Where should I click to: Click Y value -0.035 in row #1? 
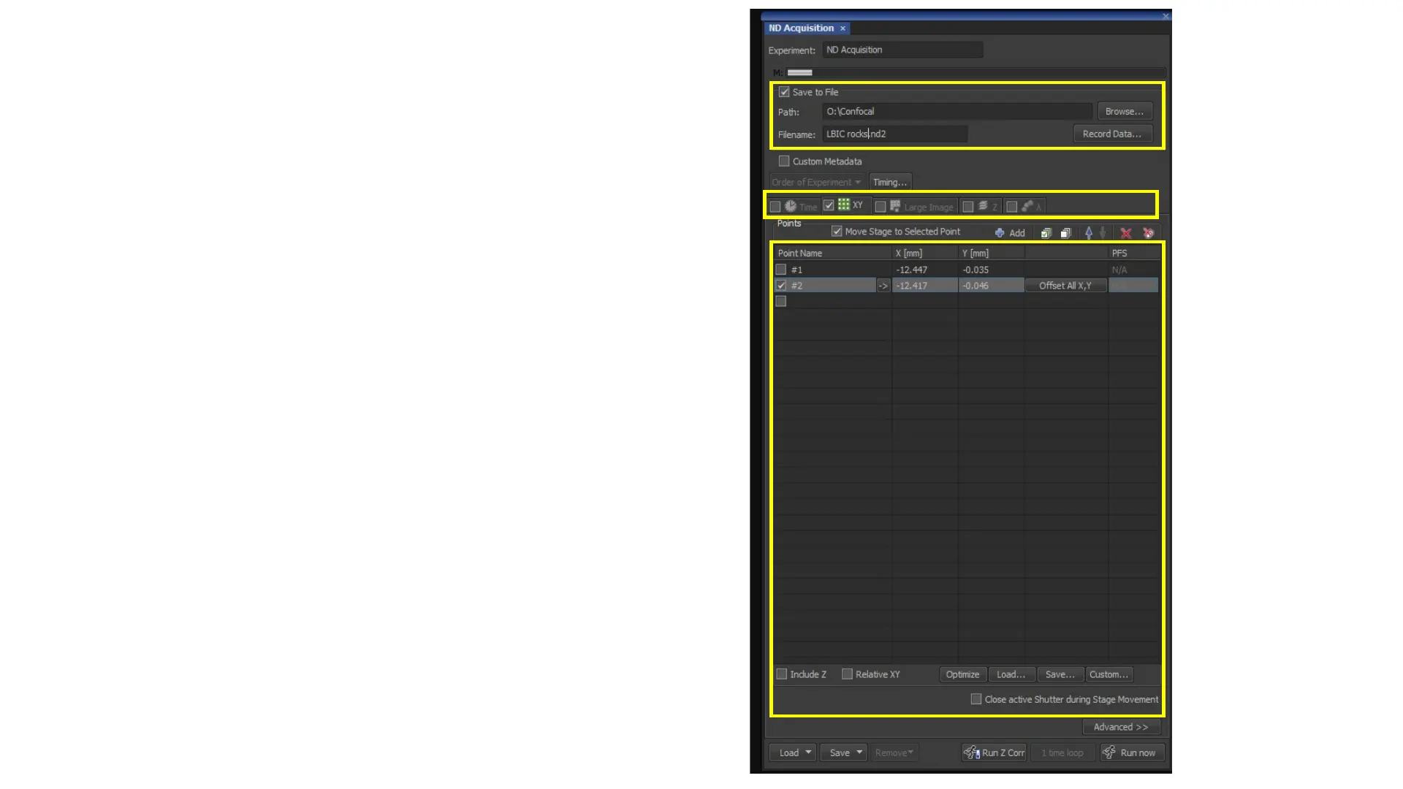tap(976, 270)
